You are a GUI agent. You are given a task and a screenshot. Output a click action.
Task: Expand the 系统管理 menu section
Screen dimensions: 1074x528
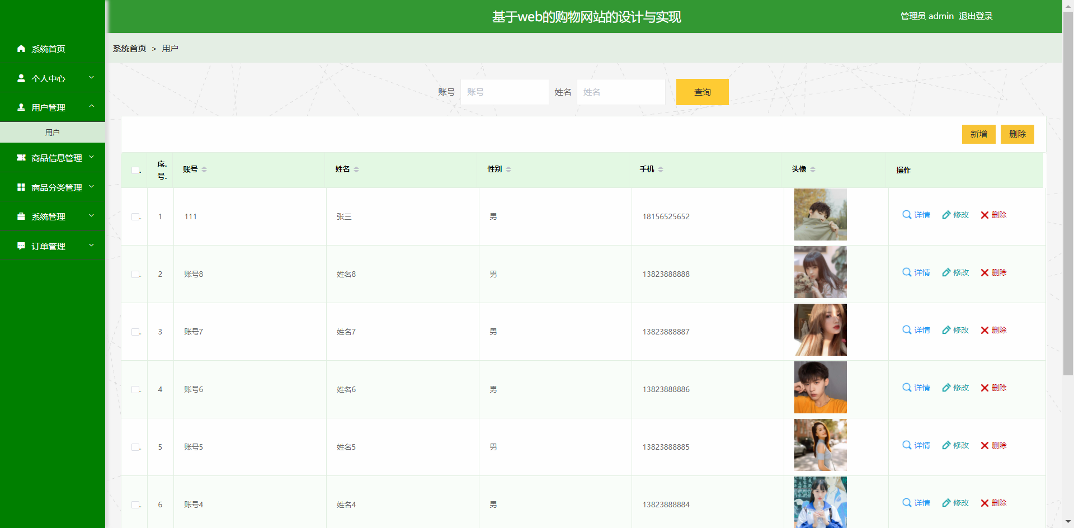[x=53, y=216]
